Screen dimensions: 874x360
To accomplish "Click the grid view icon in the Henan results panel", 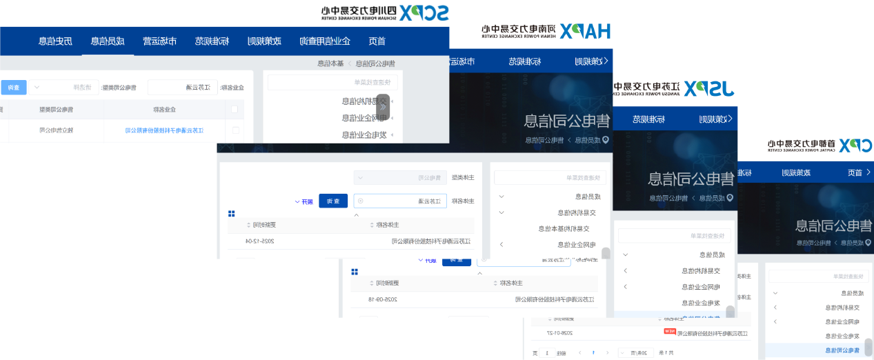I will click(x=232, y=214).
